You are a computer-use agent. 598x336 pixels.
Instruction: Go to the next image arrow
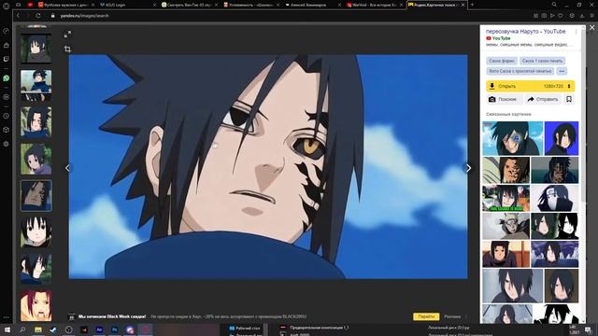click(x=469, y=168)
